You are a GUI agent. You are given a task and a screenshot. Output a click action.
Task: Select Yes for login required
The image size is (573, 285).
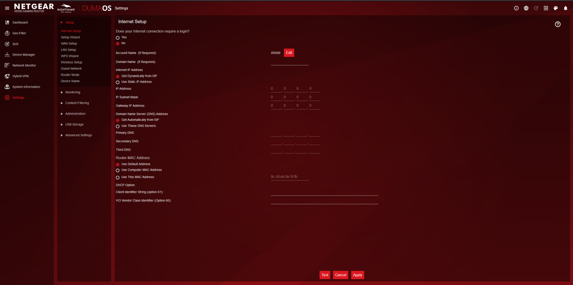point(118,38)
